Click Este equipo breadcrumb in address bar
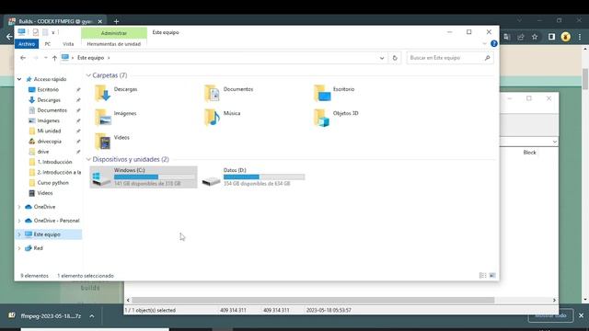This screenshot has height=331, width=589. pos(90,58)
